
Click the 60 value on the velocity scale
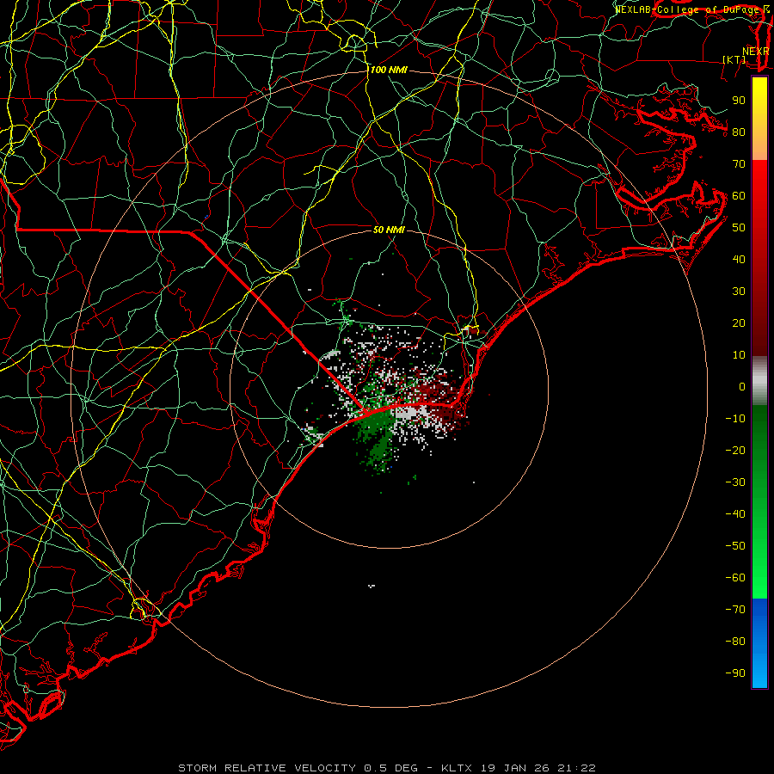739,195
